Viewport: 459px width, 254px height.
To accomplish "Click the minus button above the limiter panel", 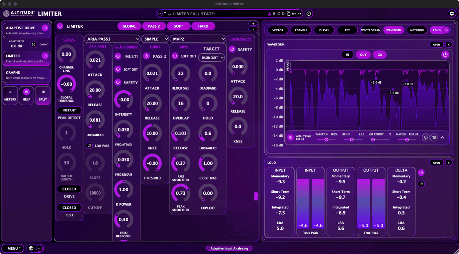I will point(253,29).
